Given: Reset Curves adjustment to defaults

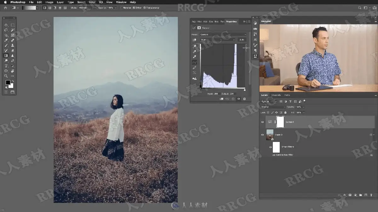Looking at the screenshot, I should pos(233,99).
